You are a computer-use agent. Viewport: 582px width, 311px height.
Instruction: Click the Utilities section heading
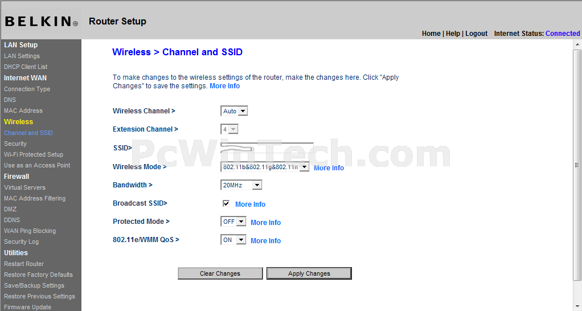[15, 252]
